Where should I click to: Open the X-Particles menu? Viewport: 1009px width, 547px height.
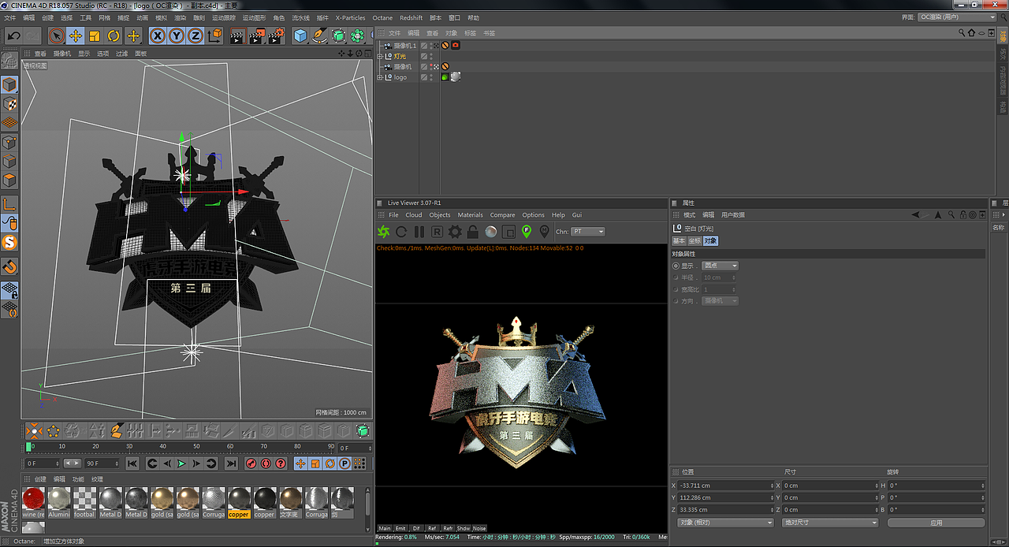[351, 17]
